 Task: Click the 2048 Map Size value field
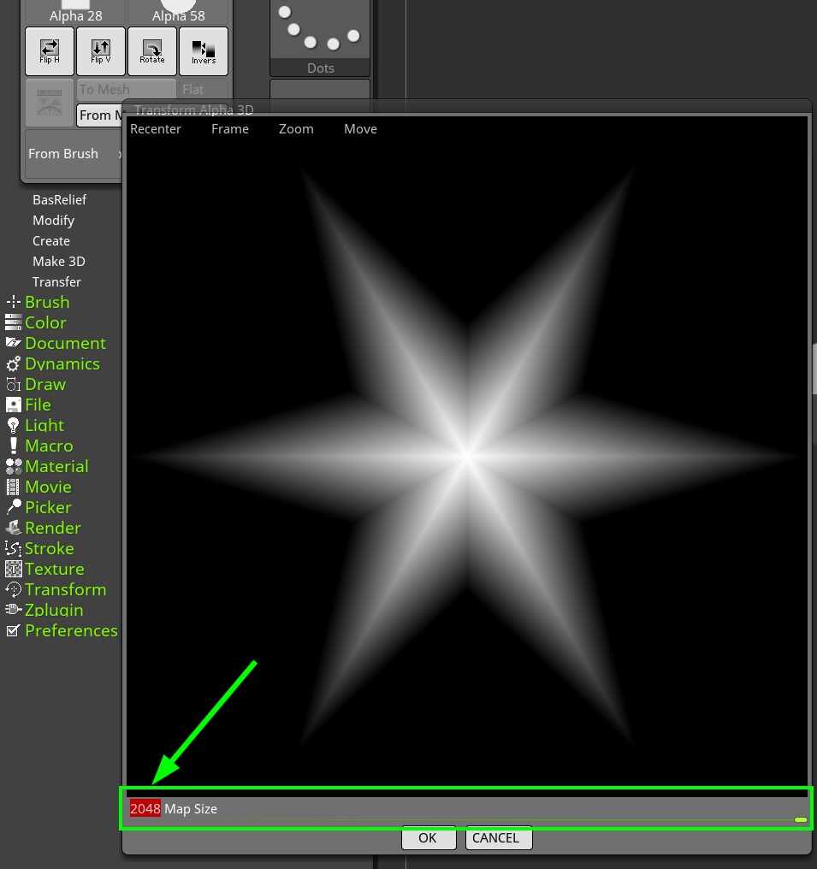tap(145, 808)
